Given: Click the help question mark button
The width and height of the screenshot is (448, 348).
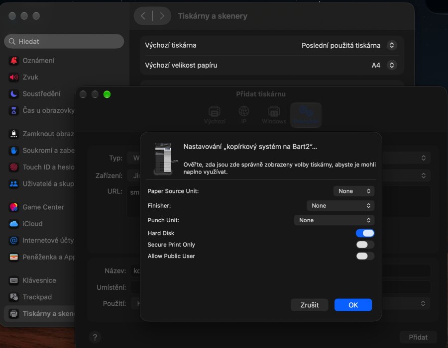Looking at the screenshot, I should coord(95,337).
